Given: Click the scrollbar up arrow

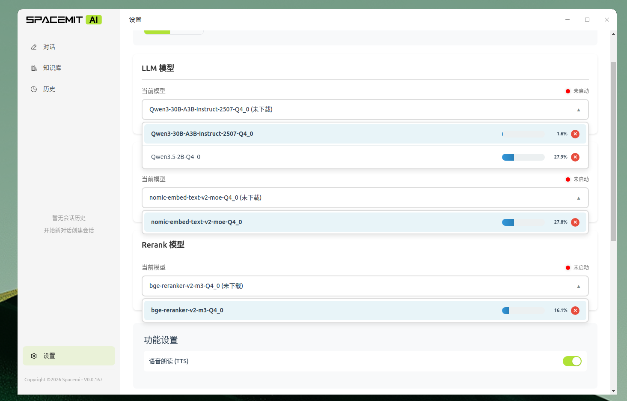Looking at the screenshot, I should click(x=613, y=34).
